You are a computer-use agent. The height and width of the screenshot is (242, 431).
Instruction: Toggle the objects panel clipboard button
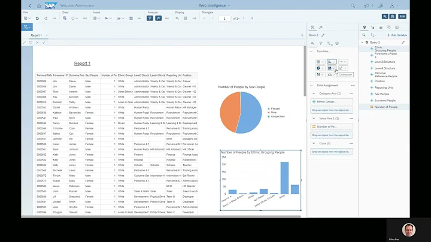coord(393,17)
